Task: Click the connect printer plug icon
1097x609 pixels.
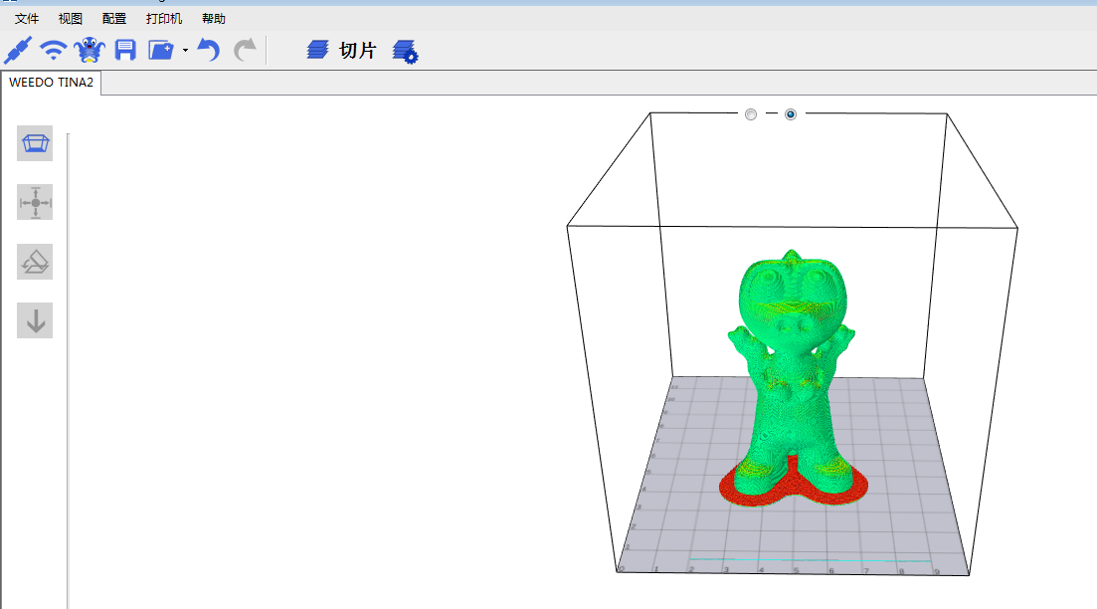Action: click(x=18, y=50)
